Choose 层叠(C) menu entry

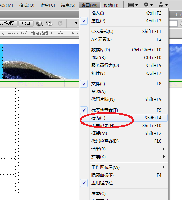[x=124, y=194]
